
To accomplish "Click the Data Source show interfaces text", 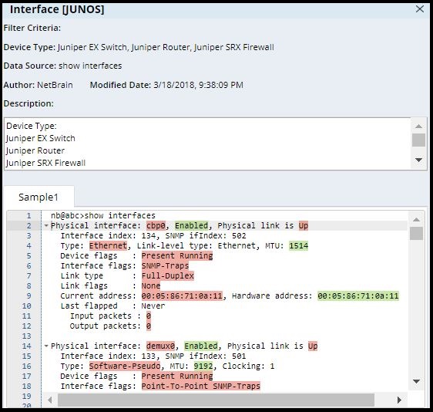I will [62, 66].
